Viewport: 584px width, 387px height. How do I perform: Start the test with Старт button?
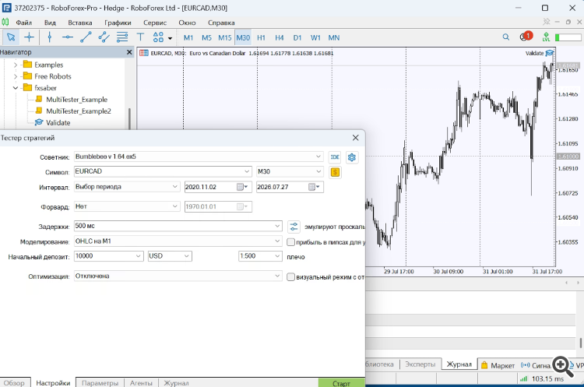coord(341,383)
